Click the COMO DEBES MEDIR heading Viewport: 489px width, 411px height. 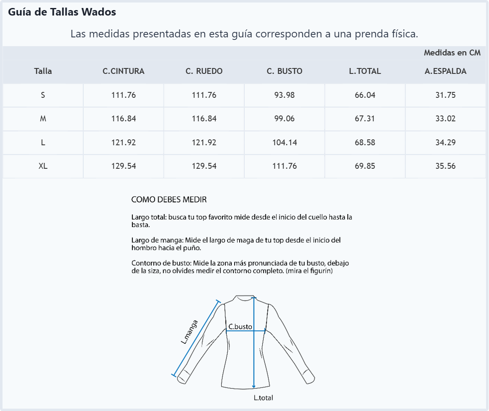tap(169, 199)
